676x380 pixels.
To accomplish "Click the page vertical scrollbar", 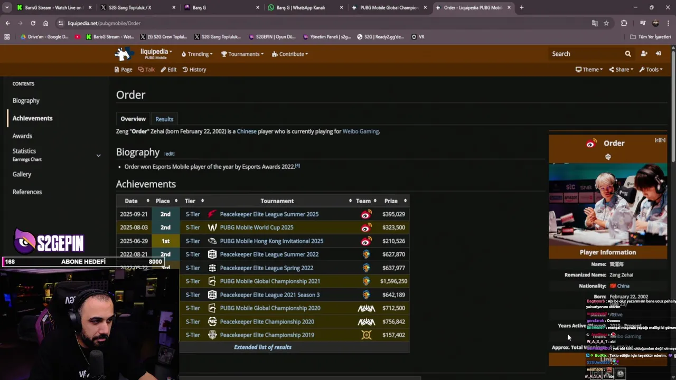I will [x=673, y=106].
